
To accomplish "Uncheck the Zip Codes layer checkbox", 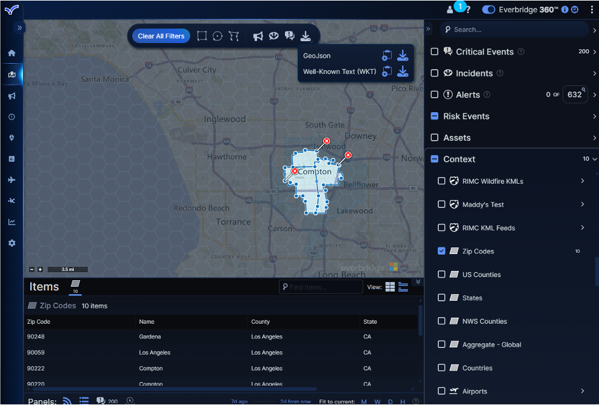I will tap(441, 251).
